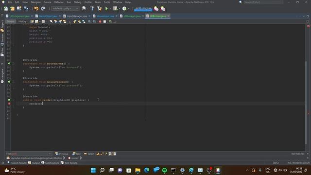Collapse the mouseHover method fold marker
The height and width of the screenshot is (175, 311).
tap(13, 64)
